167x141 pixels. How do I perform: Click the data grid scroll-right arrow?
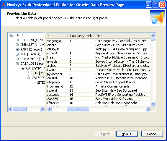pos(148,109)
